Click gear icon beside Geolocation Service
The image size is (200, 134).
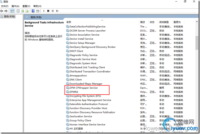click(67, 116)
